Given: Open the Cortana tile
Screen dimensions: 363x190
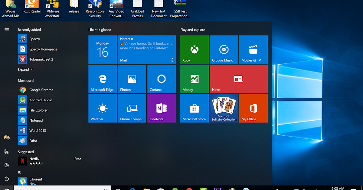Looking at the screenshot, I should coord(162,79).
